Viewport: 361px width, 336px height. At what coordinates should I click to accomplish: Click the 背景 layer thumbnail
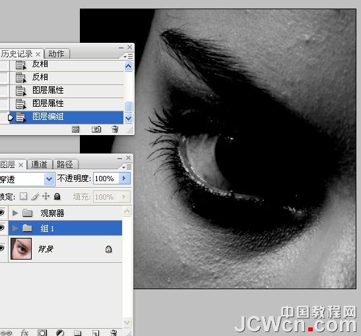(x=21, y=248)
